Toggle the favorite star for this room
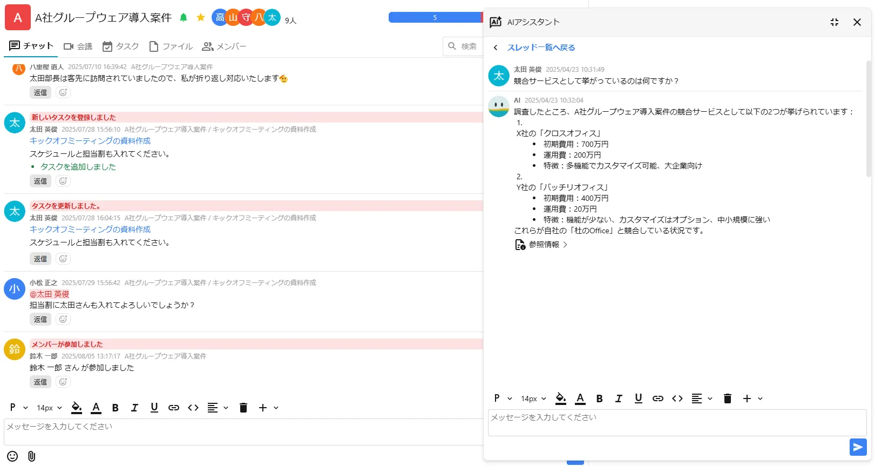The height and width of the screenshot is (466, 875). click(201, 17)
